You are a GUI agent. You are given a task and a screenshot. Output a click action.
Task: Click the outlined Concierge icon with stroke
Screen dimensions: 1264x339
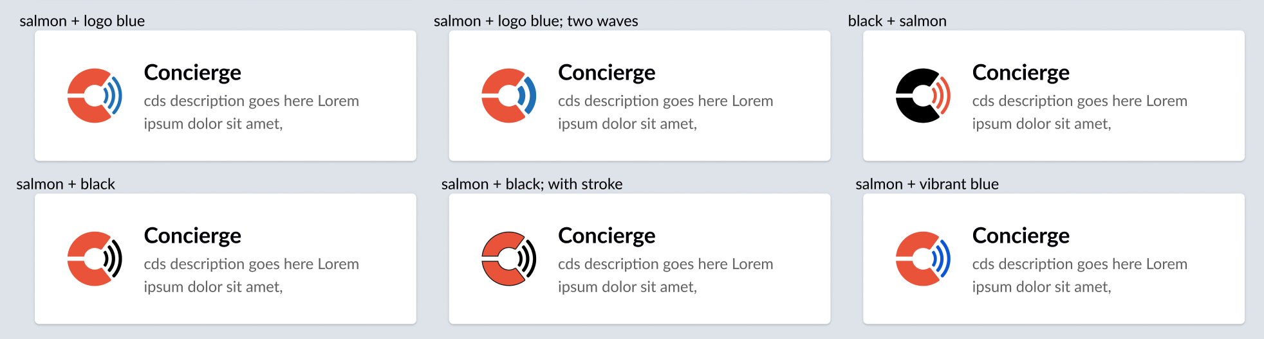[508, 259]
